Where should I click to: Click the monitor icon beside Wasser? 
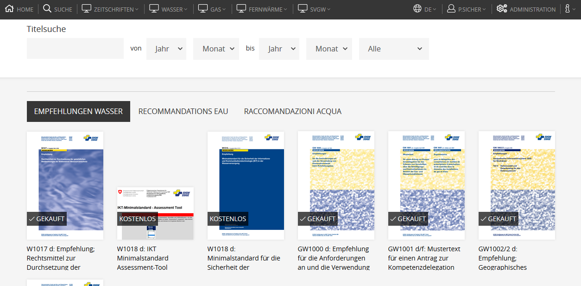154,9
